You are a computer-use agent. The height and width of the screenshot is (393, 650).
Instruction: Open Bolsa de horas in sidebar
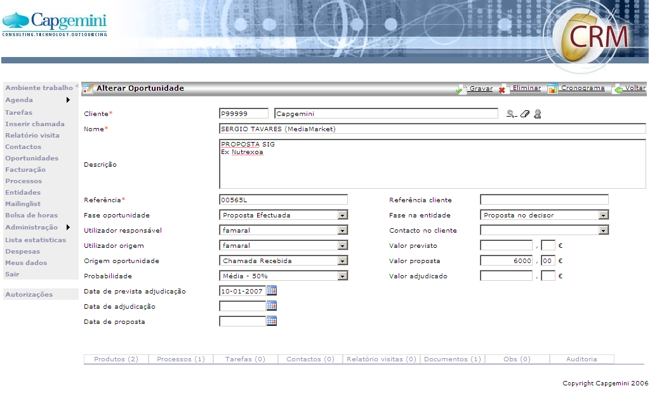[32, 216]
